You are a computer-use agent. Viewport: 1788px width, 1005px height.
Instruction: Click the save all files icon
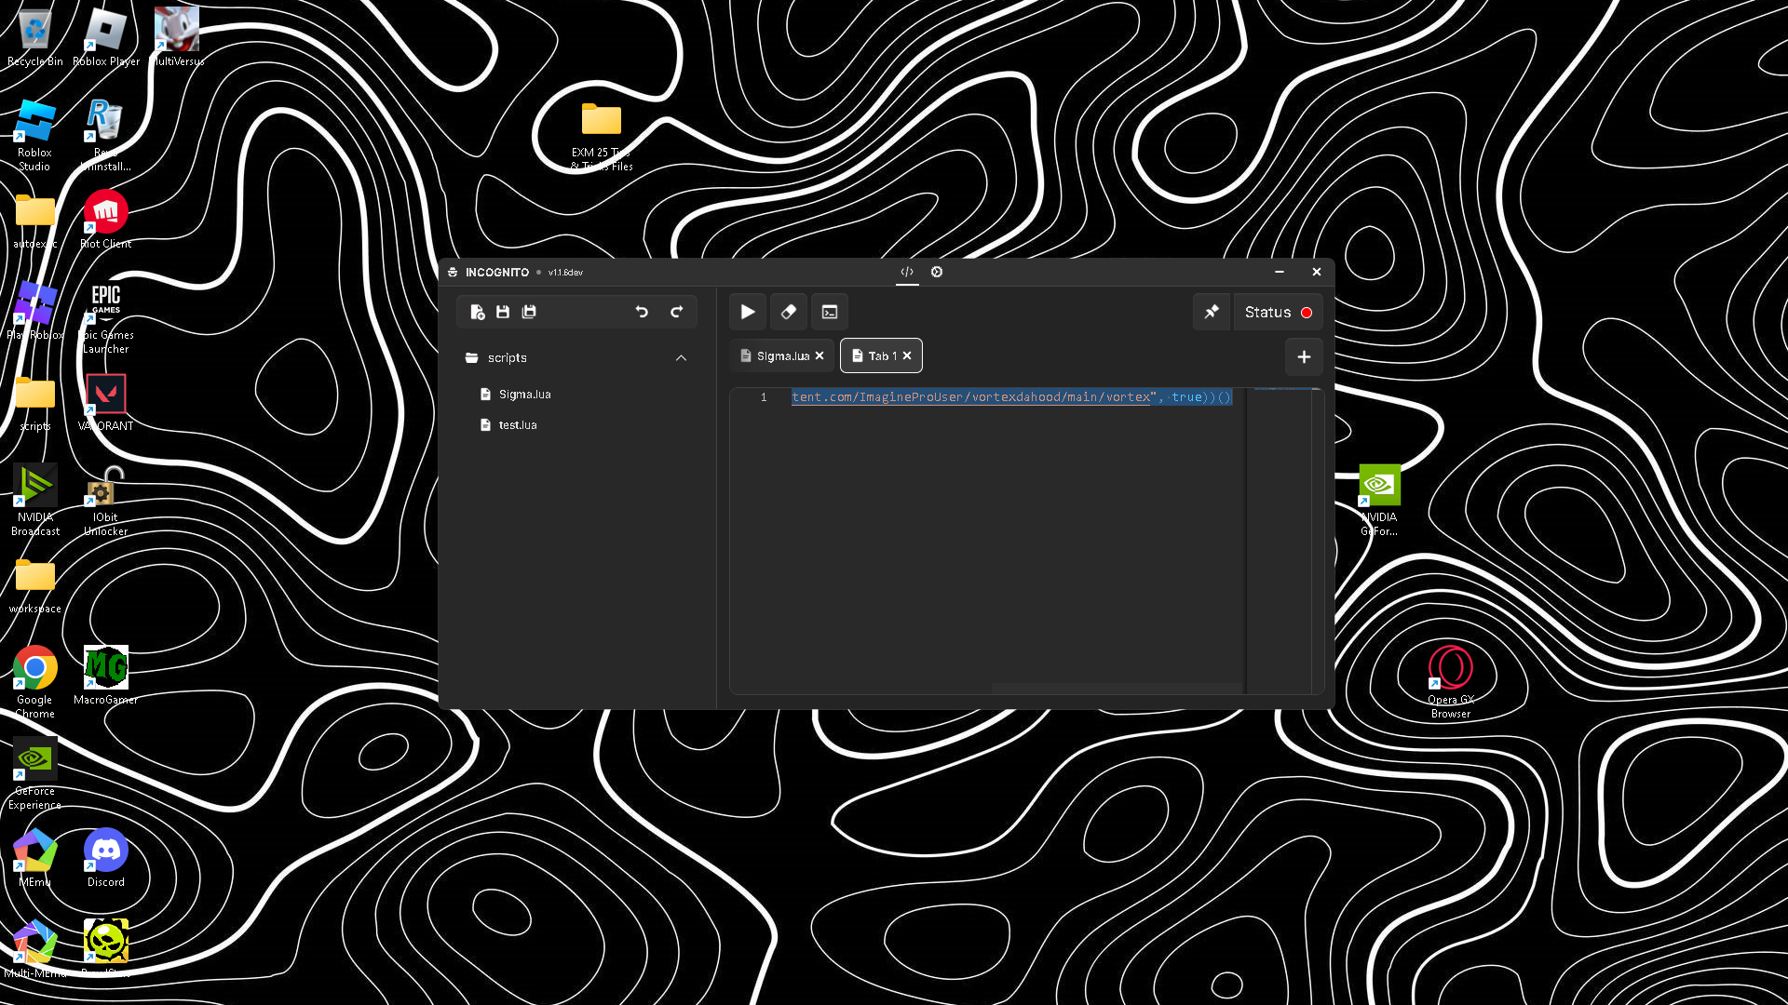pyautogui.click(x=529, y=313)
